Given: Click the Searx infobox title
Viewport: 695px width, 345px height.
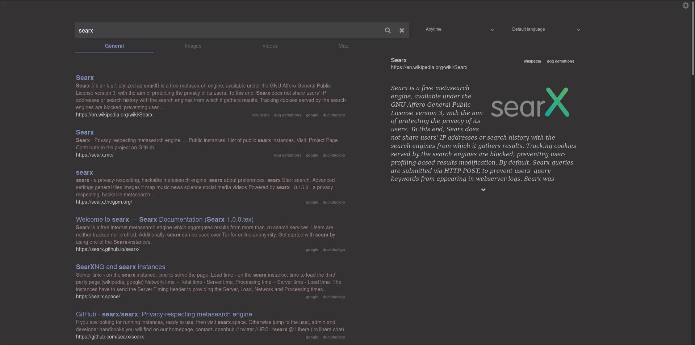Looking at the screenshot, I should click(399, 60).
